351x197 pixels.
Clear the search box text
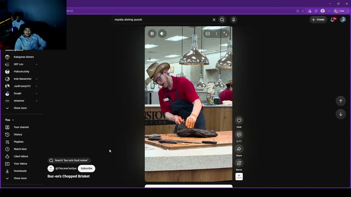pyautogui.click(x=214, y=20)
